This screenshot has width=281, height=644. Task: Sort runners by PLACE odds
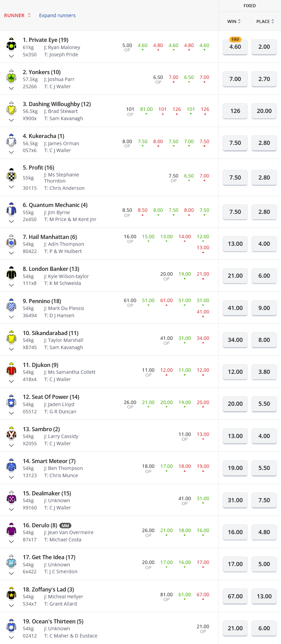[x=265, y=21]
